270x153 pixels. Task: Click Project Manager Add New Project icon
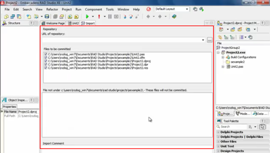click(x=232, y=29)
